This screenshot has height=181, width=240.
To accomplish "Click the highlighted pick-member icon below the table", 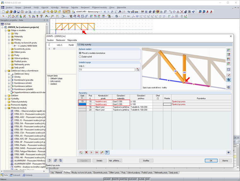I will pyautogui.click(x=107, y=152).
